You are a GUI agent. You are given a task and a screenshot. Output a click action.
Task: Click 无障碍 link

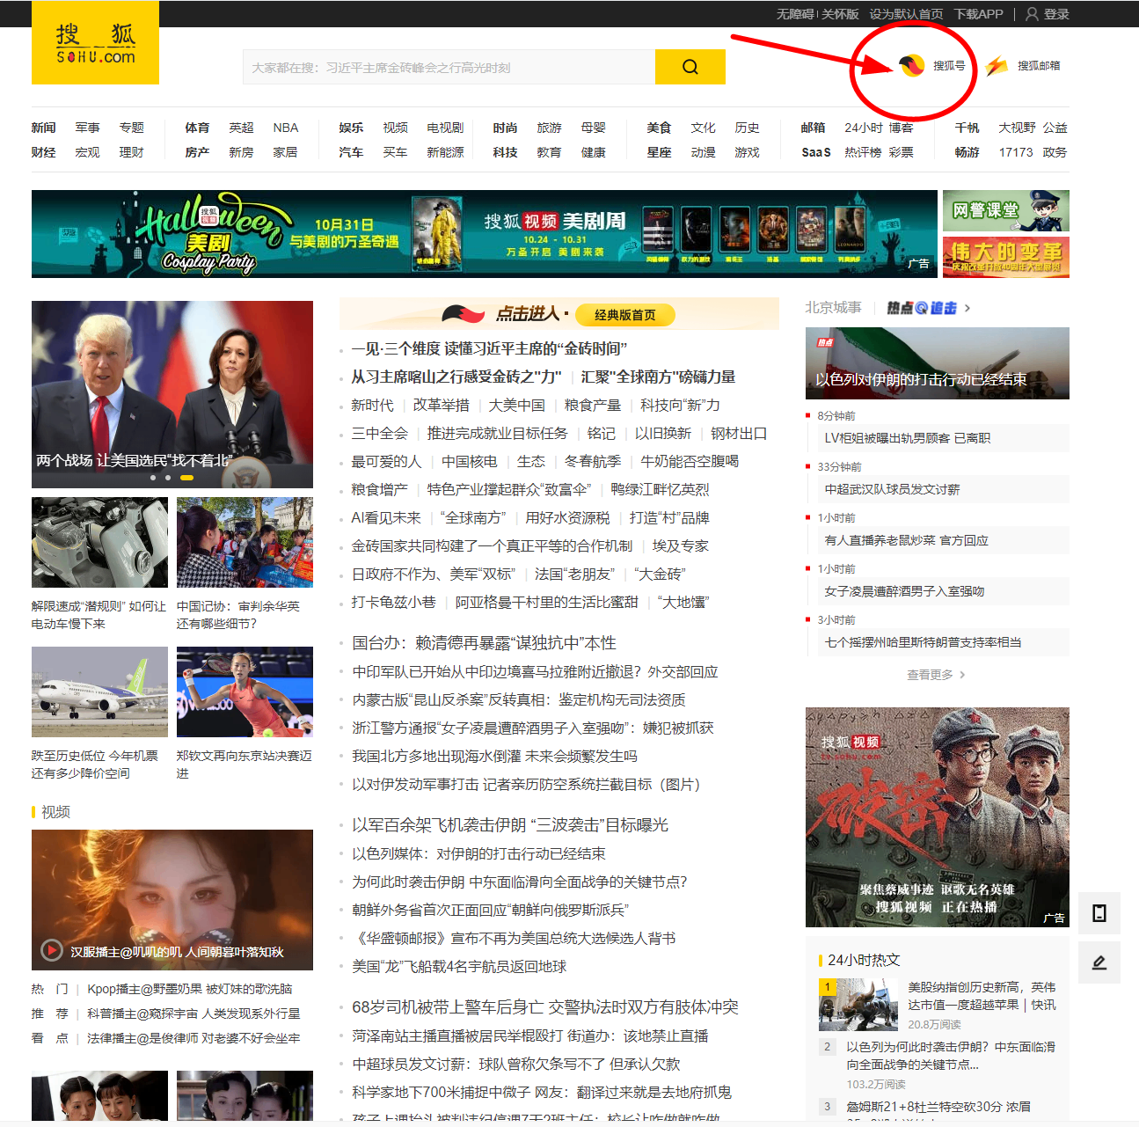tap(795, 14)
